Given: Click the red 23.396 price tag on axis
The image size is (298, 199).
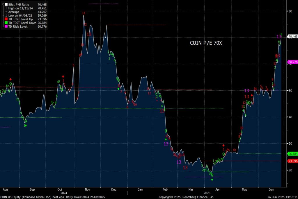Looking at the screenshot, I should pos(293,161).
